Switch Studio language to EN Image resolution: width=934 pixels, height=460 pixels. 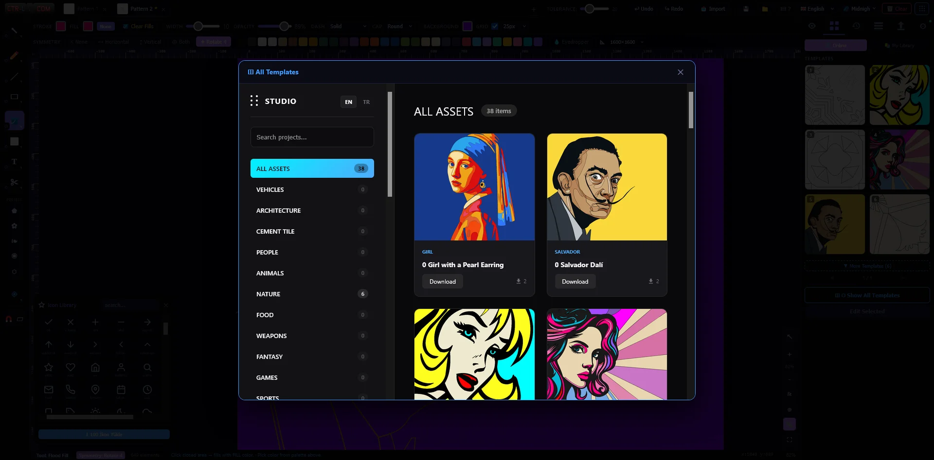click(x=348, y=102)
